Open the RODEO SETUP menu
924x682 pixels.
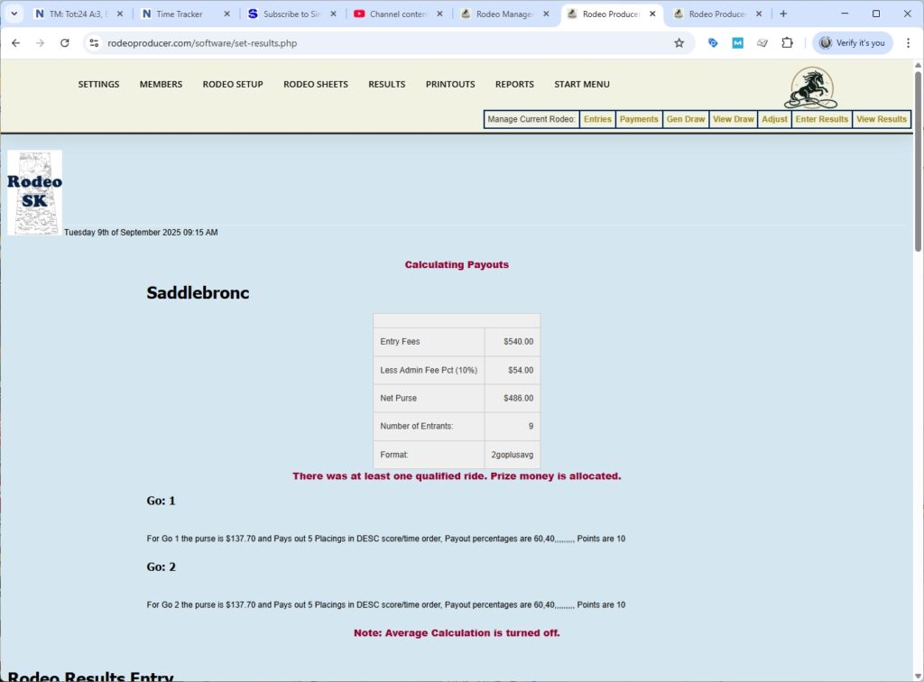coord(233,84)
